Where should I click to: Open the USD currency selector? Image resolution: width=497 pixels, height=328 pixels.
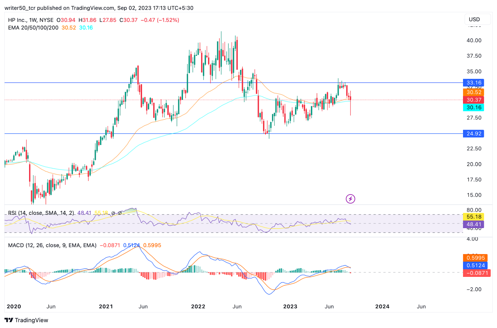477,19
